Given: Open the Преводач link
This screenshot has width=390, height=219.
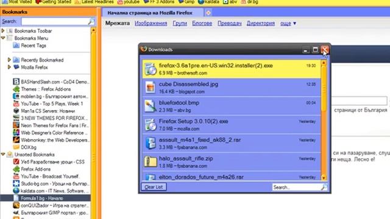Looking at the screenshot, I should 230,23.
